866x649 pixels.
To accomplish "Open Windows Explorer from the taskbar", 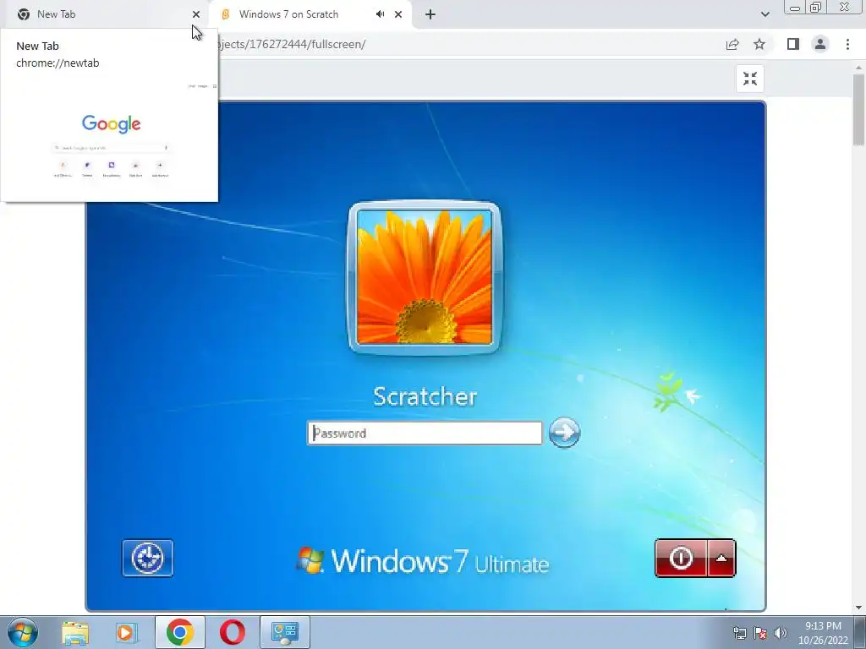I will 75,632.
